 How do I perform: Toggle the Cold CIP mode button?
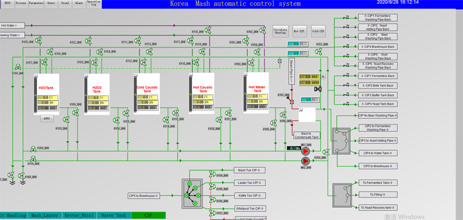click(x=318, y=31)
